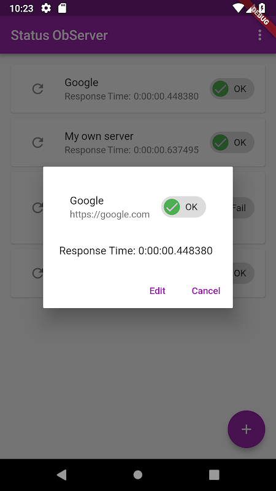
Task: Click the refresh icon on the fourth server card
Action: click(x=37, y=273)
